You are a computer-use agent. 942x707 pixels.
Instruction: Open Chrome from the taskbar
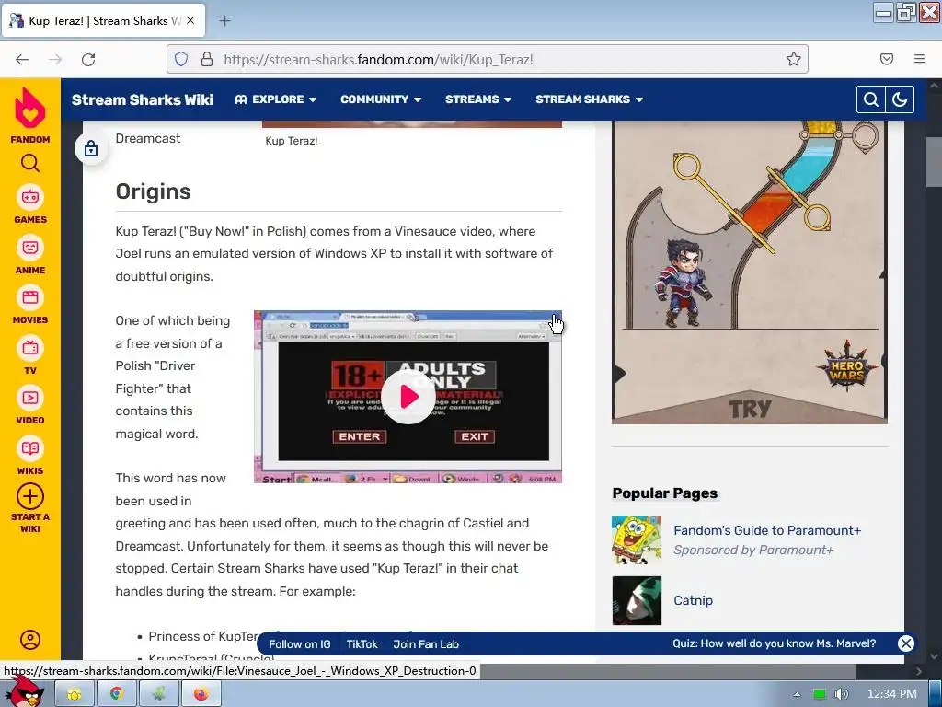[x=117, y=694]
